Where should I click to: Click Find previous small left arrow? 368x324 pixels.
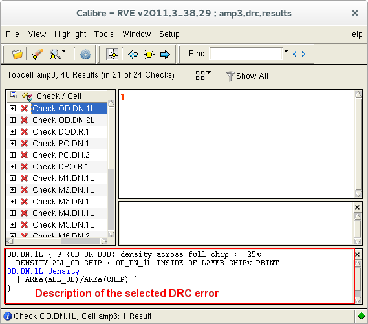[x=294, y=54]
